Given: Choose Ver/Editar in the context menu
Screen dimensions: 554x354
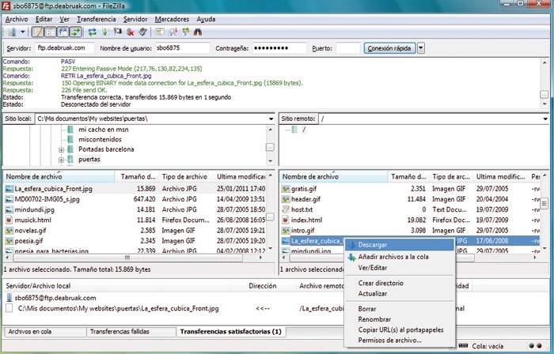Looking at the screenshot, I should [400, 268].
